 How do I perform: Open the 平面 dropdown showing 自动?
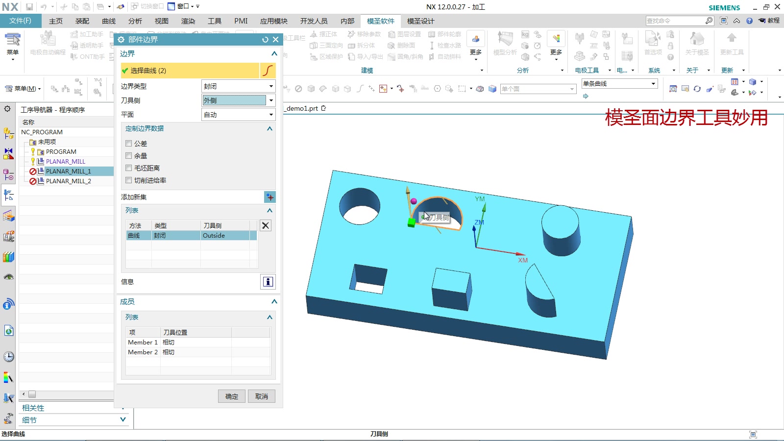coord(239,115)
